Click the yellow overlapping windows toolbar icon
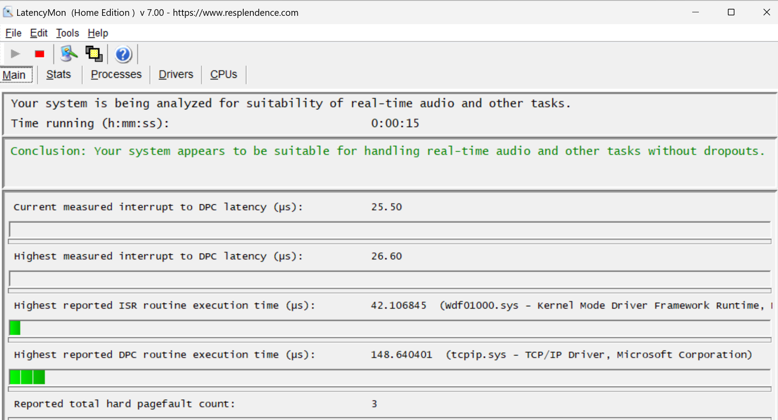The height and width of the screenshot is (420, 778). pos(94,54)
